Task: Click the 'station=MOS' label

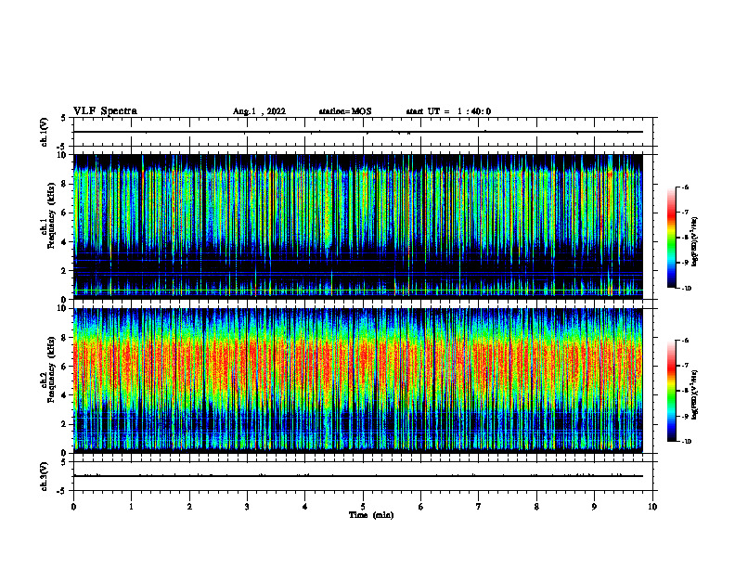Action: tap(345, 111)
